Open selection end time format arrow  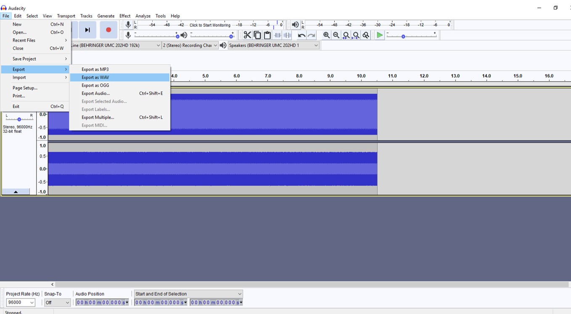(x=241, y=303)
